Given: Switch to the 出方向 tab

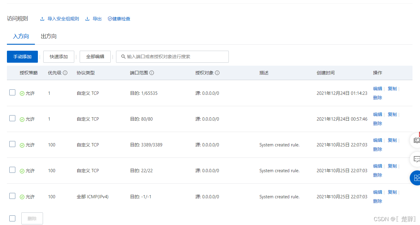Looking at the screenshot, I should point(49,37).
